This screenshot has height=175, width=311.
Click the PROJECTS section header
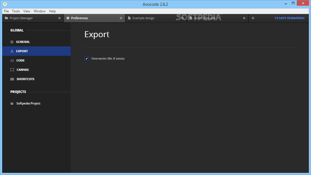coord(18,92)
